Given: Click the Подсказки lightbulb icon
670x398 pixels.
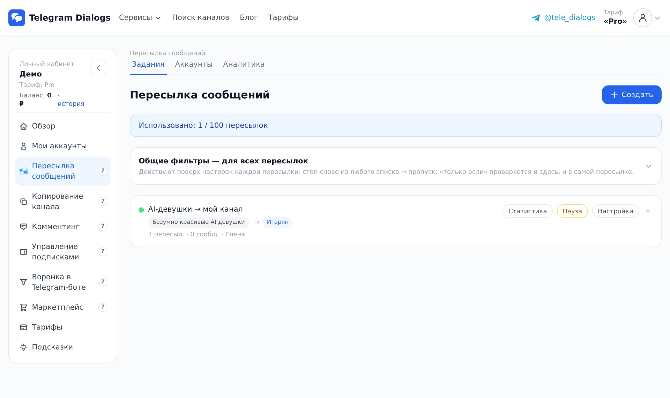Looking at the screenshot, I should pyautogui.click(x=23, y=347).
